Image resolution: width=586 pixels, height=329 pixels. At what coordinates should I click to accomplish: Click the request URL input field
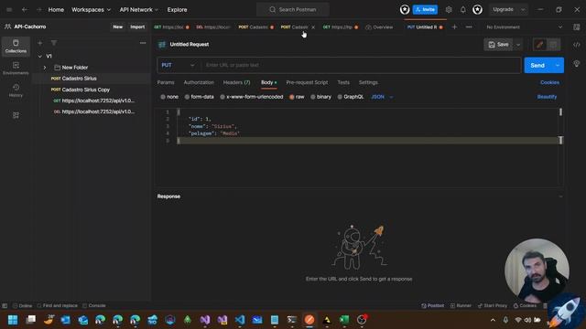pos(361,65)
